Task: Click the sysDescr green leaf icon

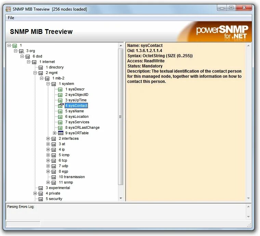Action: tap(60, 89)
